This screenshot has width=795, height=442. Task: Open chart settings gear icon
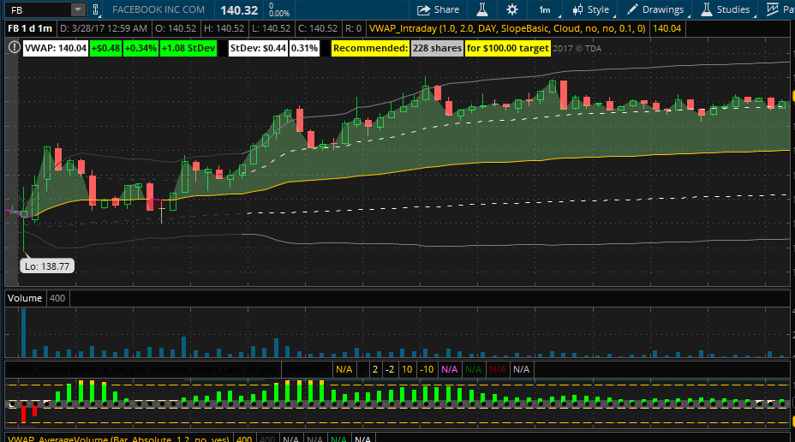512,9
